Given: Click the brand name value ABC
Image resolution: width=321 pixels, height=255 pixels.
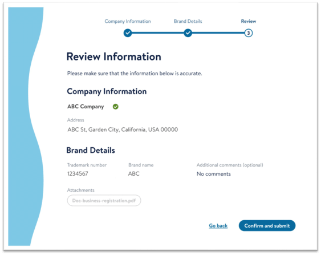Looking at the screenshot, I should click(x=133, y=173).
